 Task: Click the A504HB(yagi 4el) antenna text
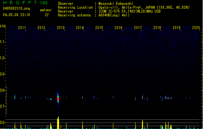point(114,15)
